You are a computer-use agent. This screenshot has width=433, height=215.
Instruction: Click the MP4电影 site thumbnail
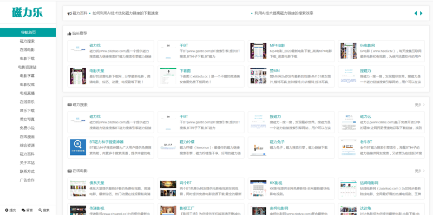(258, 51)
